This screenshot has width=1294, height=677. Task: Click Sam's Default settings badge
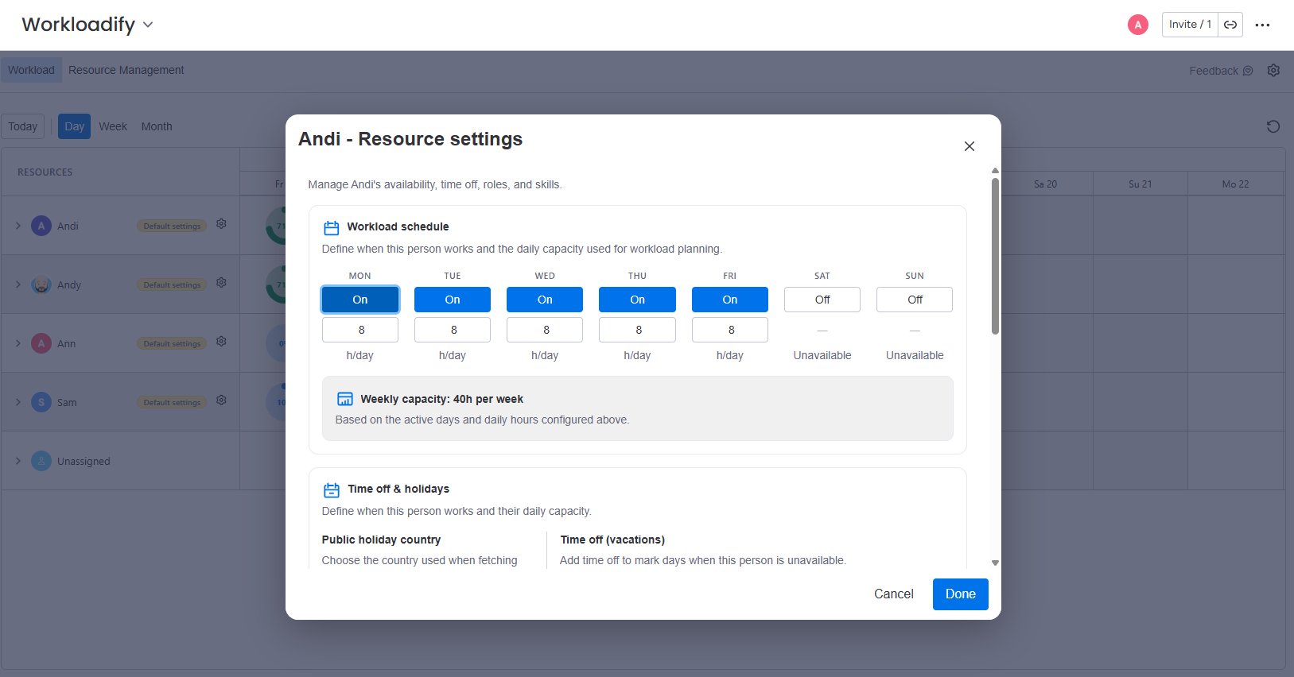point(172,402)
